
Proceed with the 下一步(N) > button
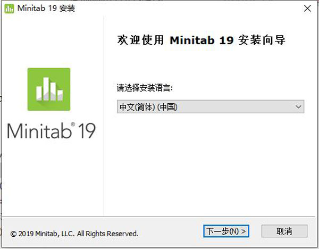(226, 231)
